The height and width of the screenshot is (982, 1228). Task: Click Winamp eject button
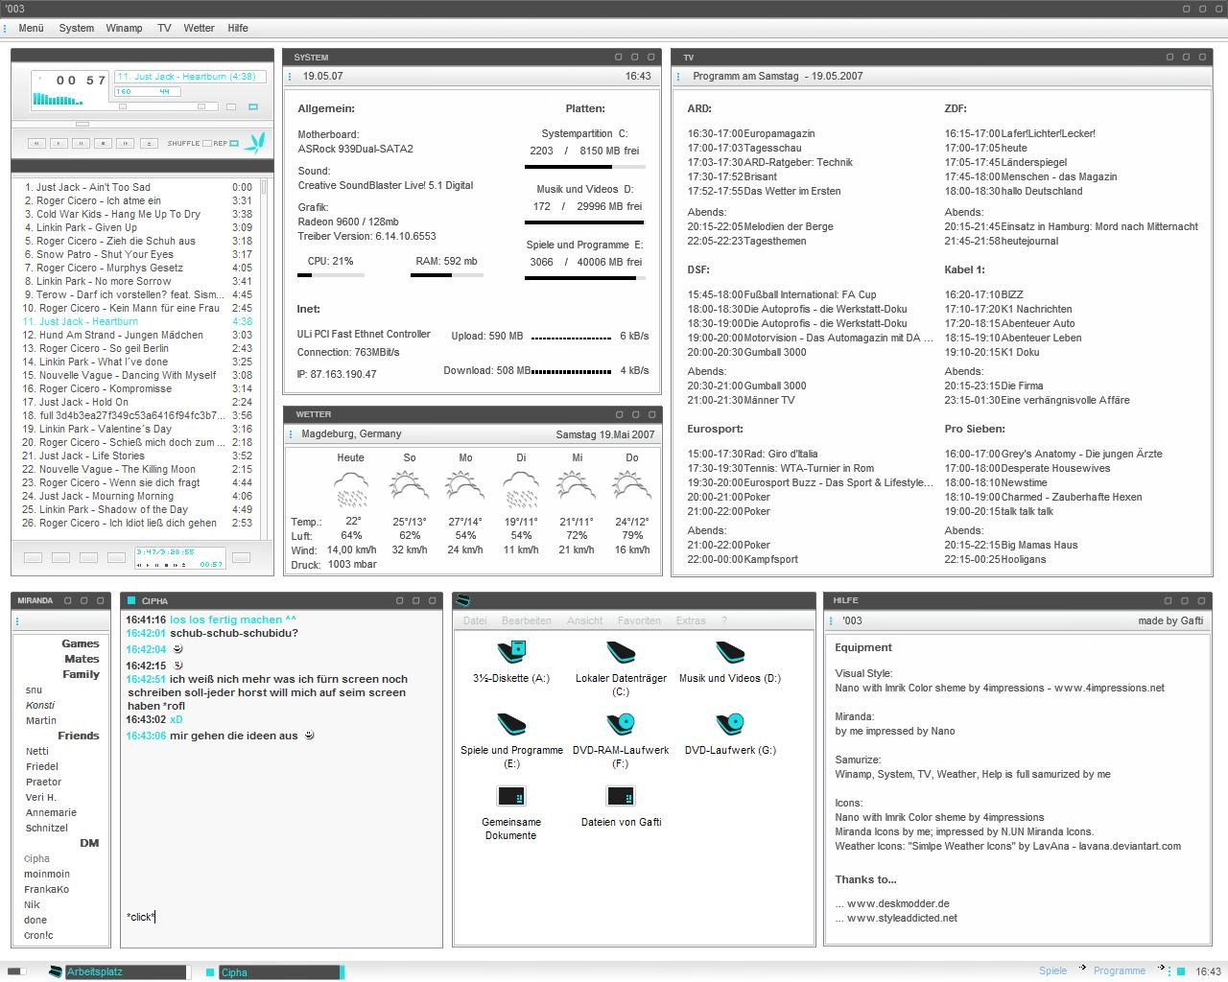149,143
